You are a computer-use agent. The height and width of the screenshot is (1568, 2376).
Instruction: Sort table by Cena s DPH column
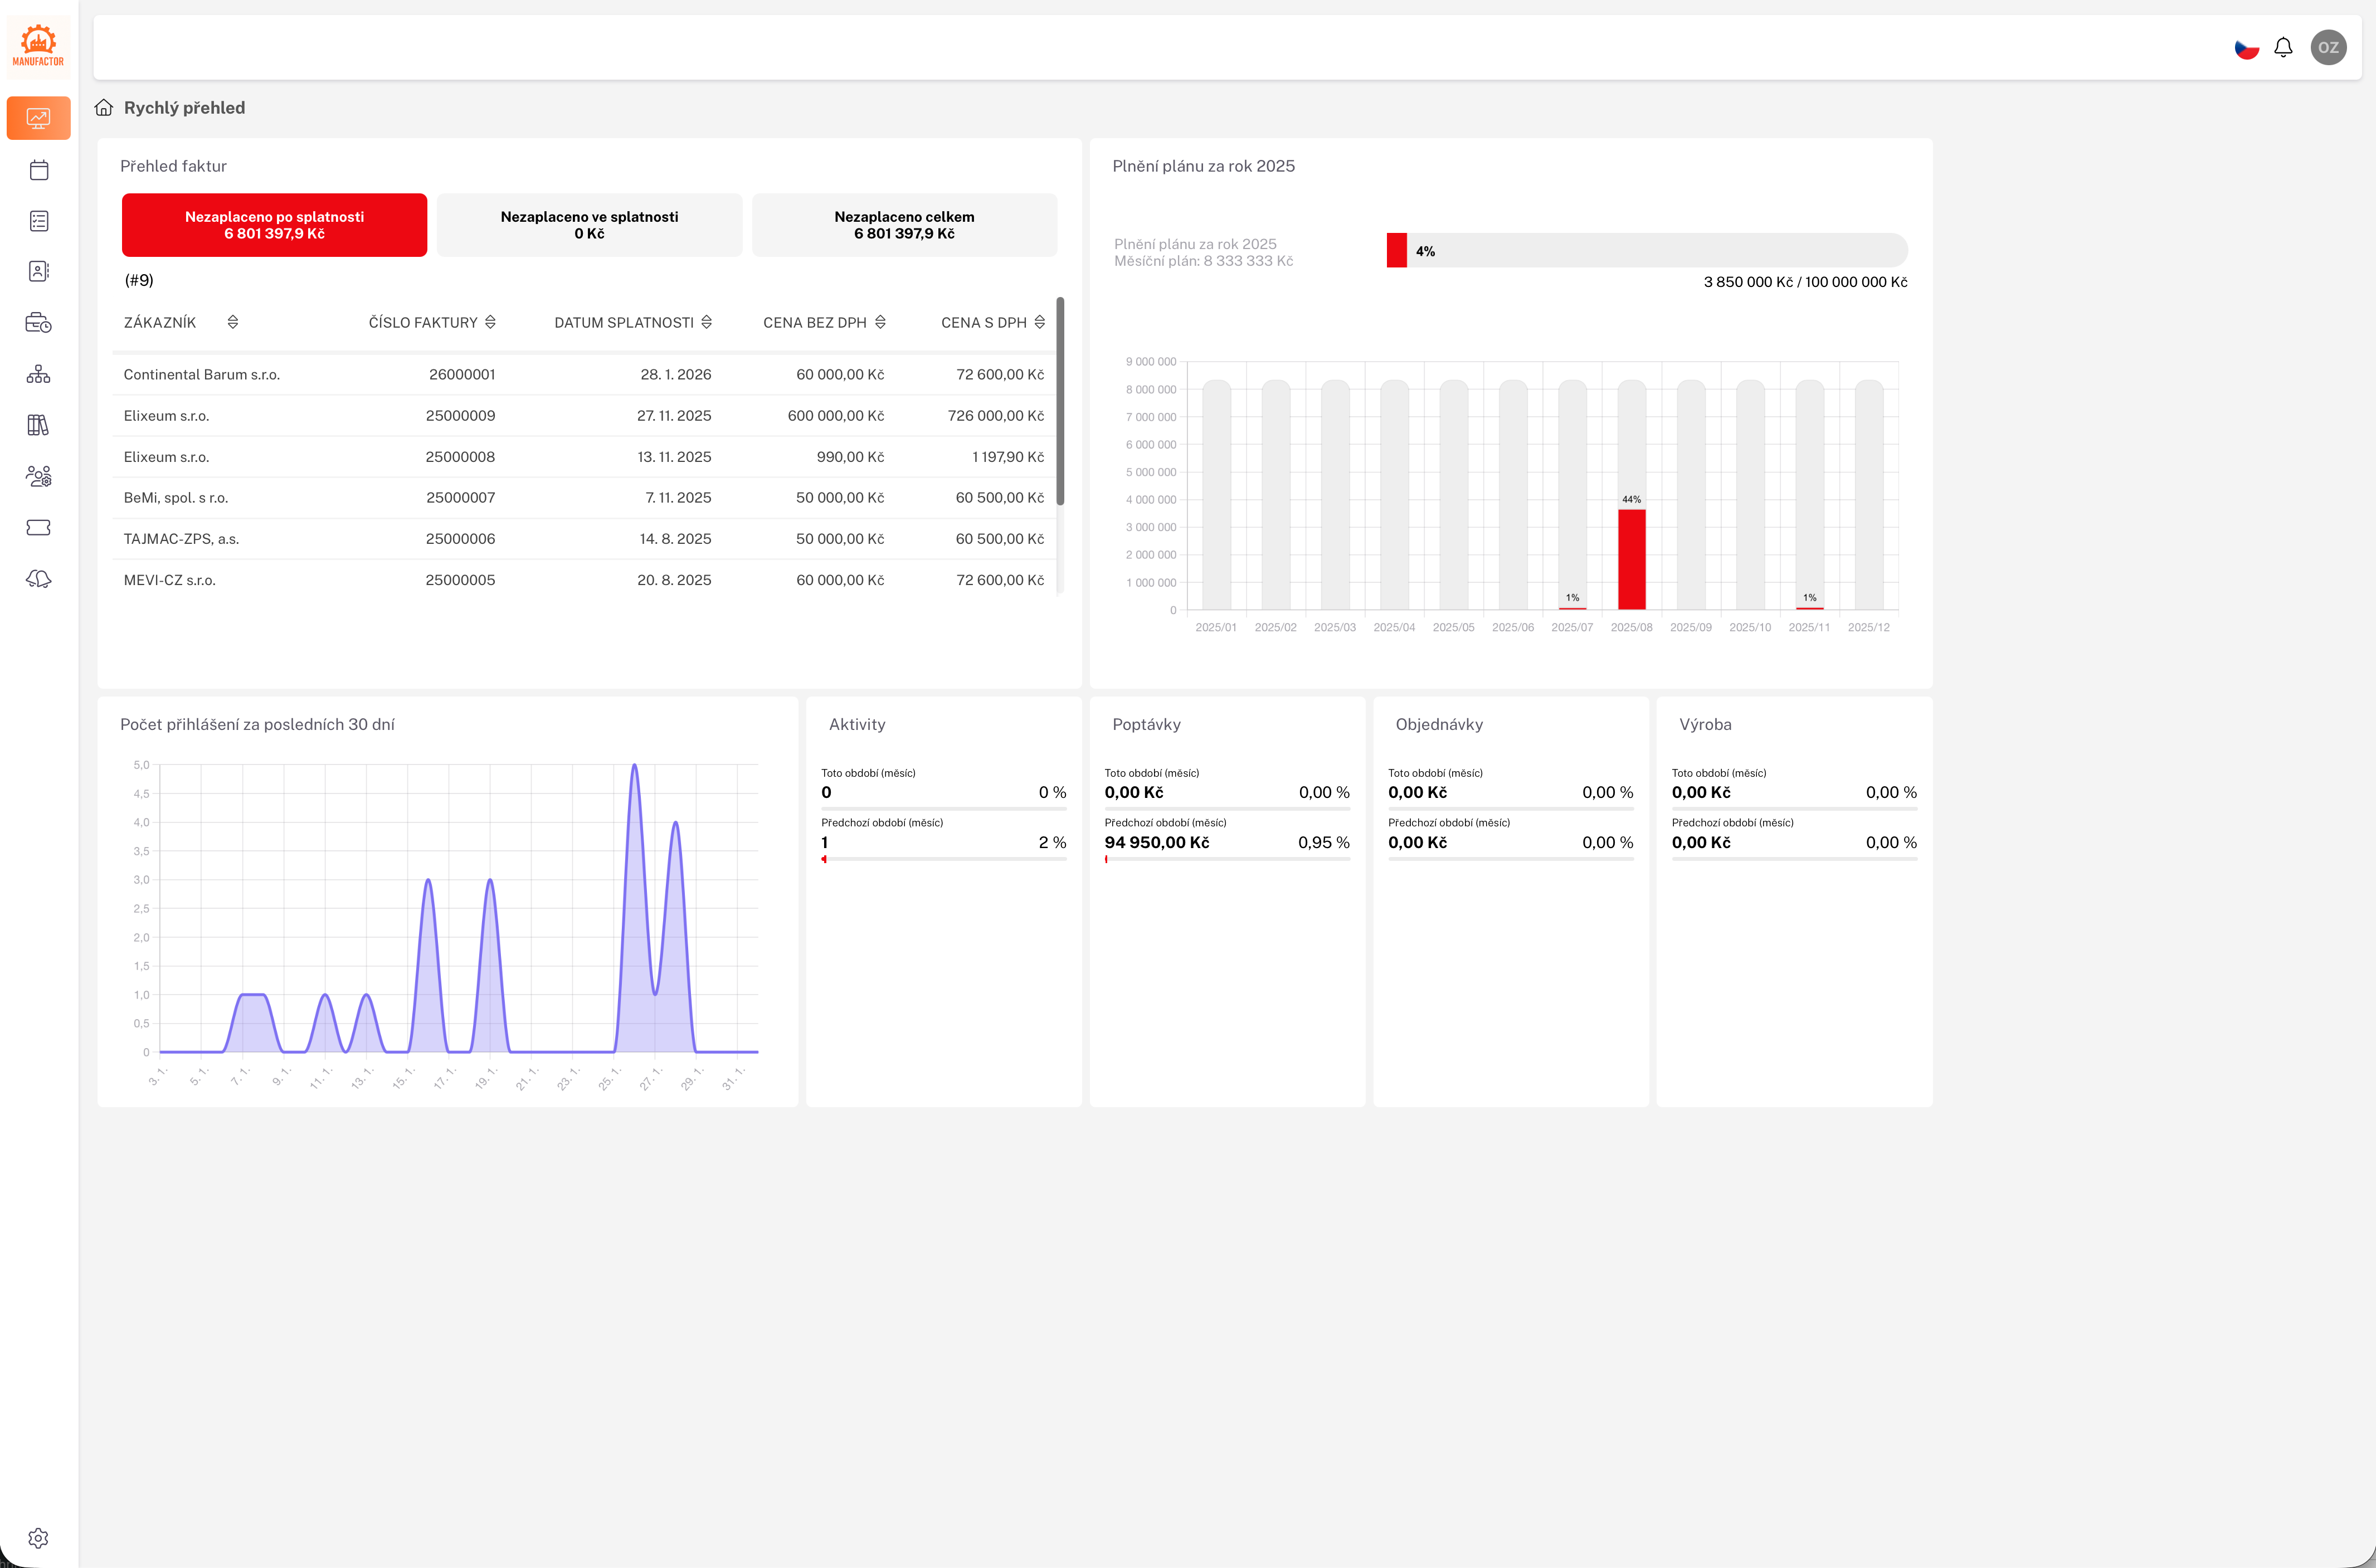[1039, 322]
